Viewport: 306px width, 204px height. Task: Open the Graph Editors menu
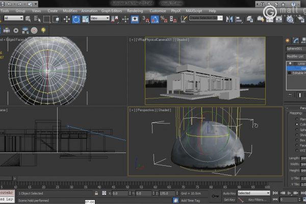(111, 11)
